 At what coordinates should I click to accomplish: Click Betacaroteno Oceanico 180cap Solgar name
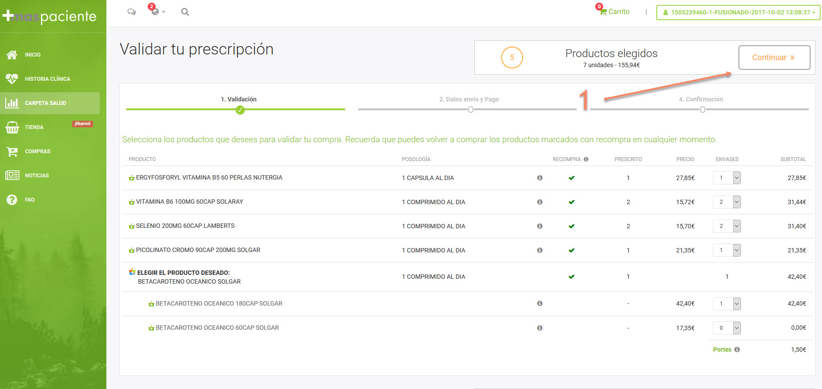[x=219, y=303]
